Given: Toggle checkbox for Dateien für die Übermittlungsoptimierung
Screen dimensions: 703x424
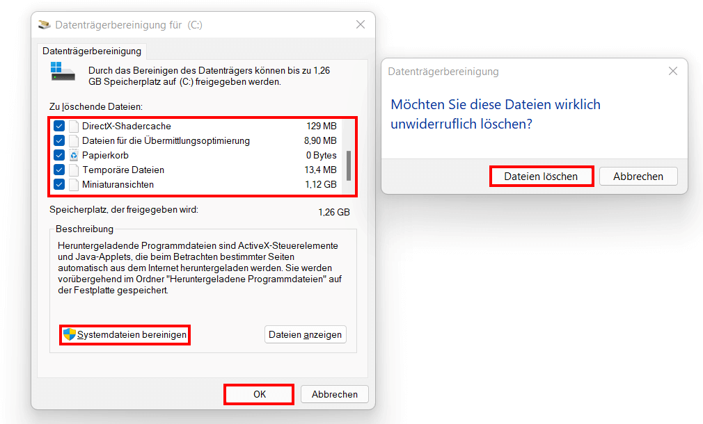Looking at the screenshot, I should click(59, 140).
